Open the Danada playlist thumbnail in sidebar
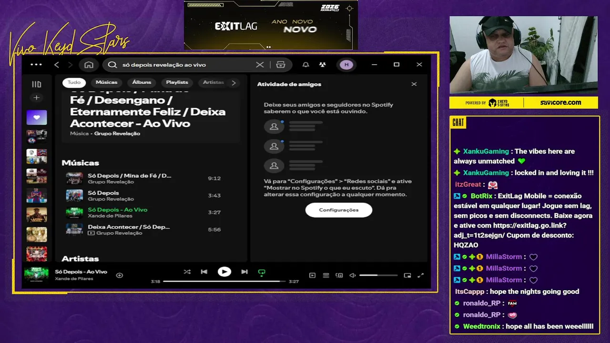The height and width of the screenshot is (343, 610). pos(37,253)
